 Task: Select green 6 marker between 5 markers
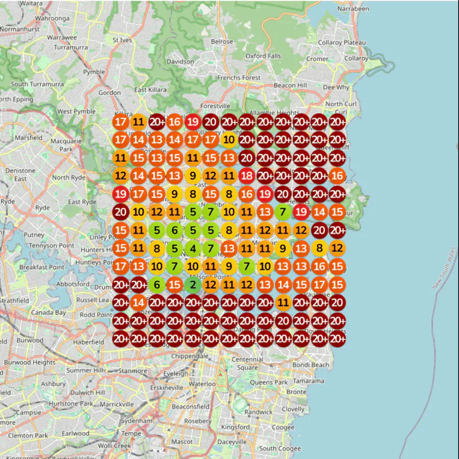pyautogui.click(x=175, y=230)
